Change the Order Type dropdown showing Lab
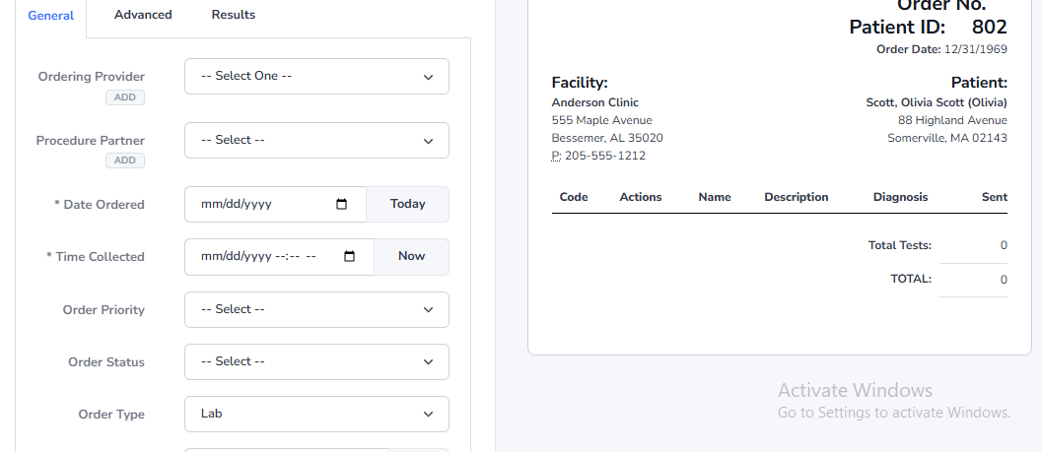The image size is (1042, 452). click(316, 415)
